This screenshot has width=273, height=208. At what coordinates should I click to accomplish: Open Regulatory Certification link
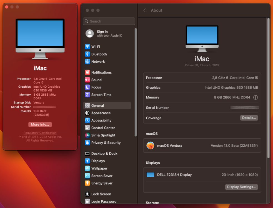click(40, 133)
